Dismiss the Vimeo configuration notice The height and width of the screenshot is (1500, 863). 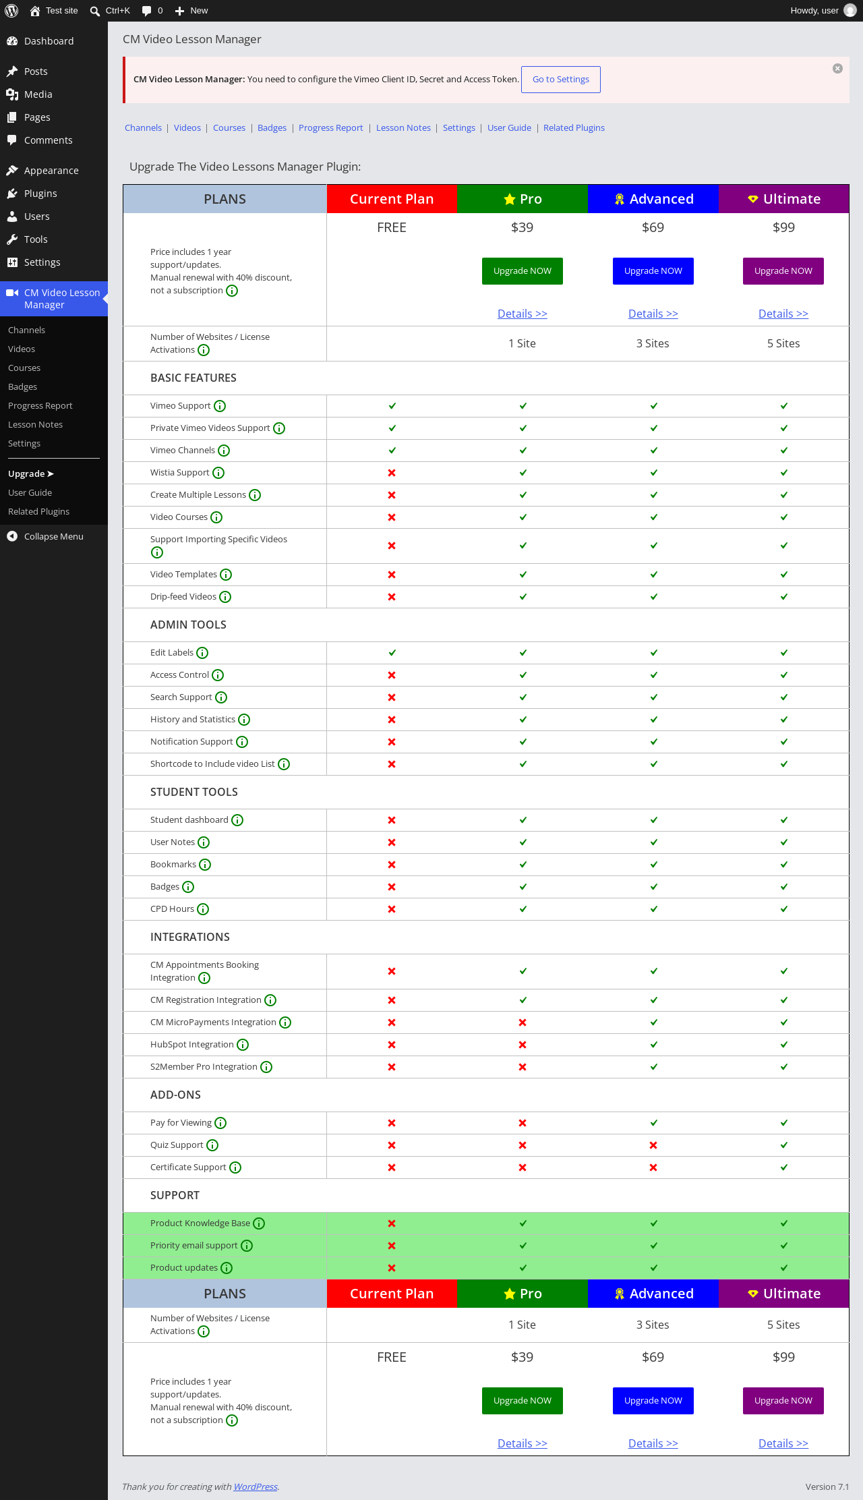point(837,69)
